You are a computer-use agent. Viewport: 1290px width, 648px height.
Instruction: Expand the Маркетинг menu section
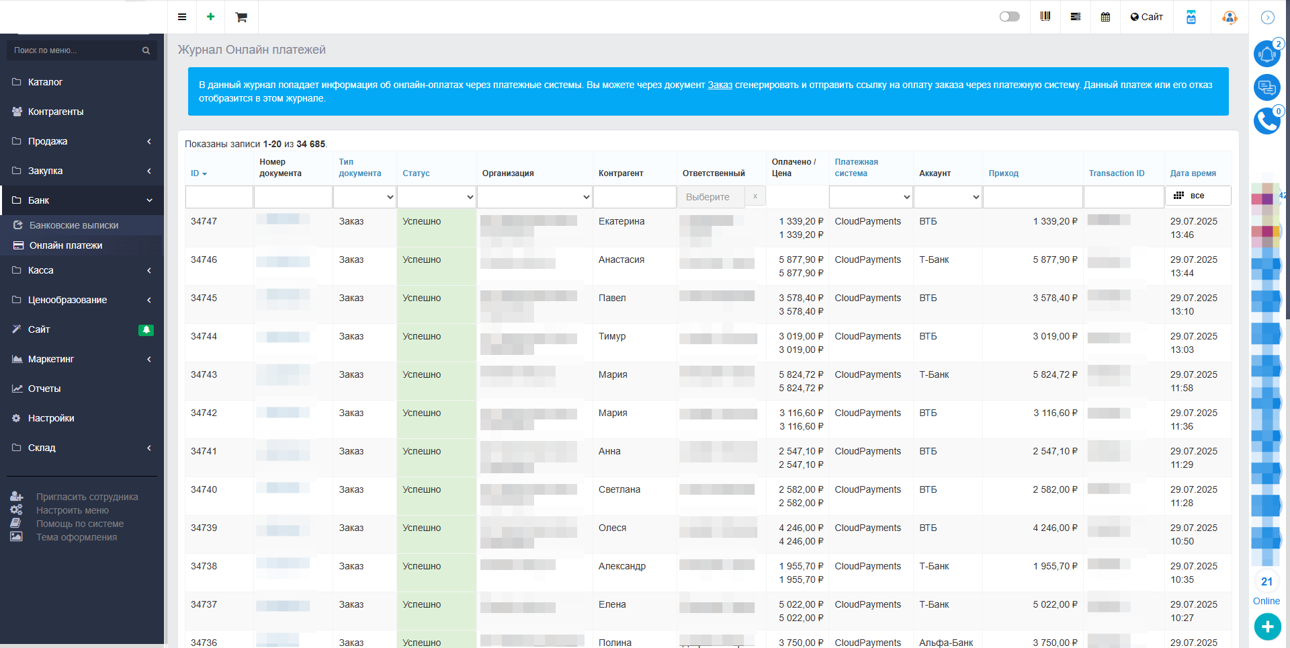pos(82,359)
